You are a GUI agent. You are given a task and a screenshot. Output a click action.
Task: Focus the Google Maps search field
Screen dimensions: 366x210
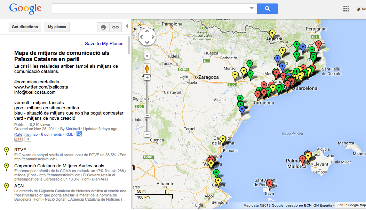click(x=151, y=9)
